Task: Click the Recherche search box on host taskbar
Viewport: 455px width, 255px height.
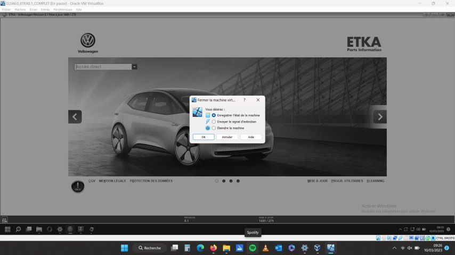Action: pyautogui.click(x=150, y=248)
